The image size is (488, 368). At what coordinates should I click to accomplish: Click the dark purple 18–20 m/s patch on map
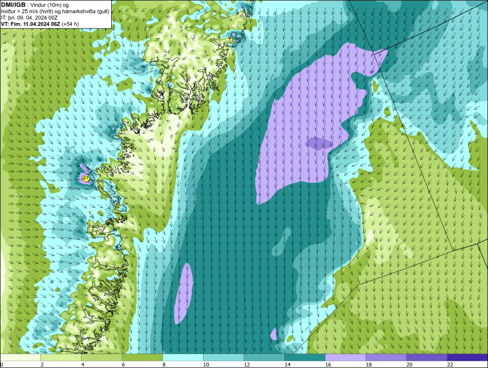coord(319,144)
